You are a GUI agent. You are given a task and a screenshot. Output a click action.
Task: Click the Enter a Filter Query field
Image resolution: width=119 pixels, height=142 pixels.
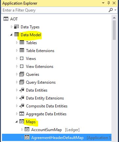coord(55,10)
